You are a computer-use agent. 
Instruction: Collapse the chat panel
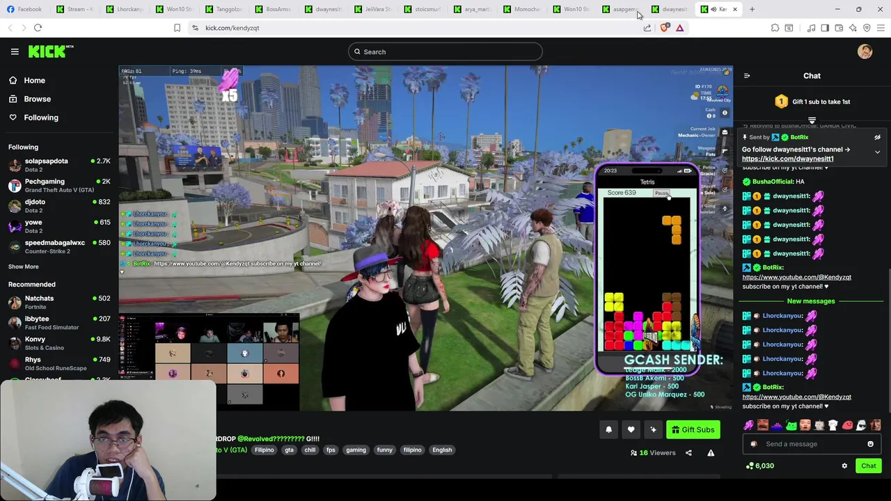tap(747, 76)
